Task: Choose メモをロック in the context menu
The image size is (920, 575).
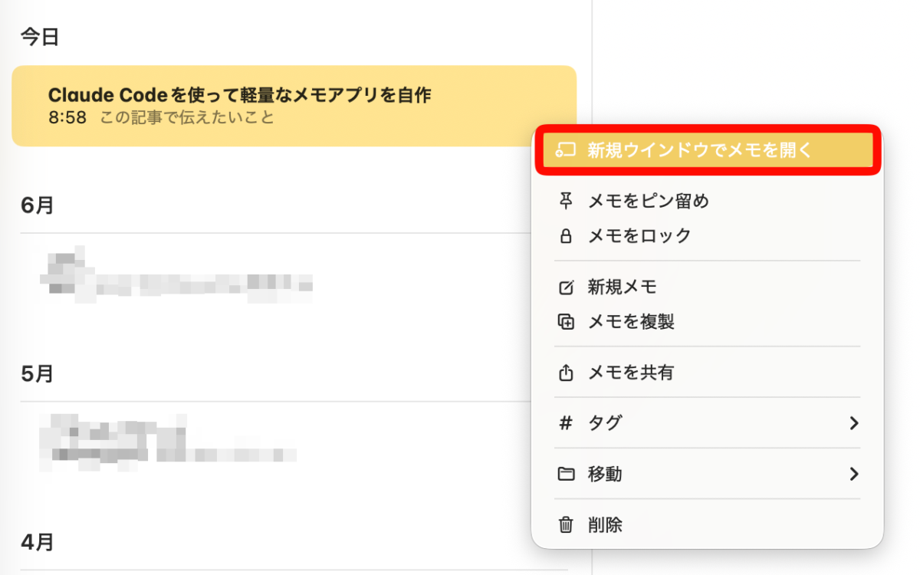Action: (x=707, y=235)
